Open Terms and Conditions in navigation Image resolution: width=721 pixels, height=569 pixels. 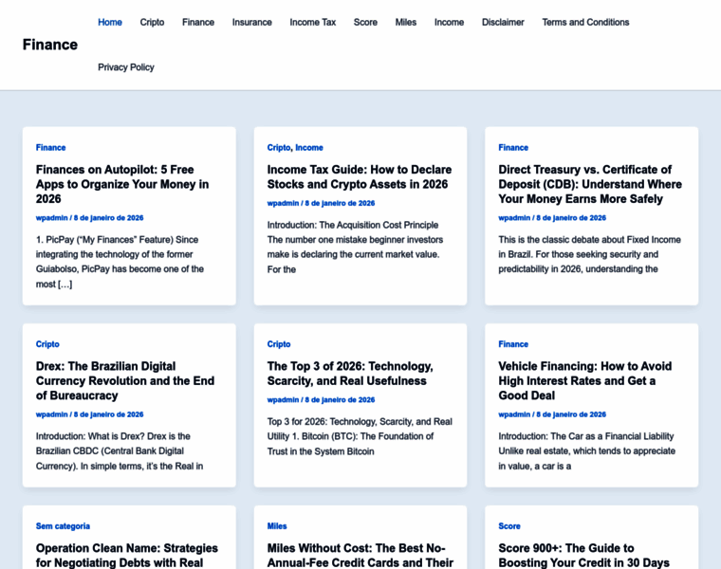pyautogui.click(x=585, y=22)
